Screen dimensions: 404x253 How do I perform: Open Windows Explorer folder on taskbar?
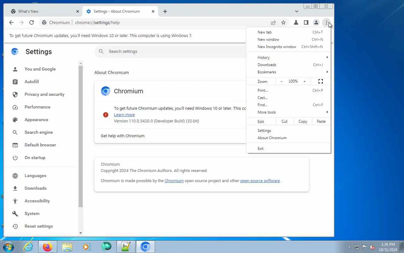(67, 247)
